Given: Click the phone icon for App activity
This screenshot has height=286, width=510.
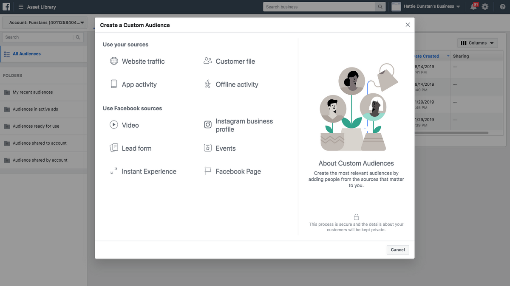Looking at the screenshot, I should coord(114,84).
